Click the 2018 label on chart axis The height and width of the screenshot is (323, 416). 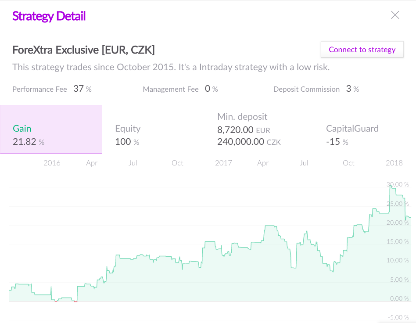394,163
